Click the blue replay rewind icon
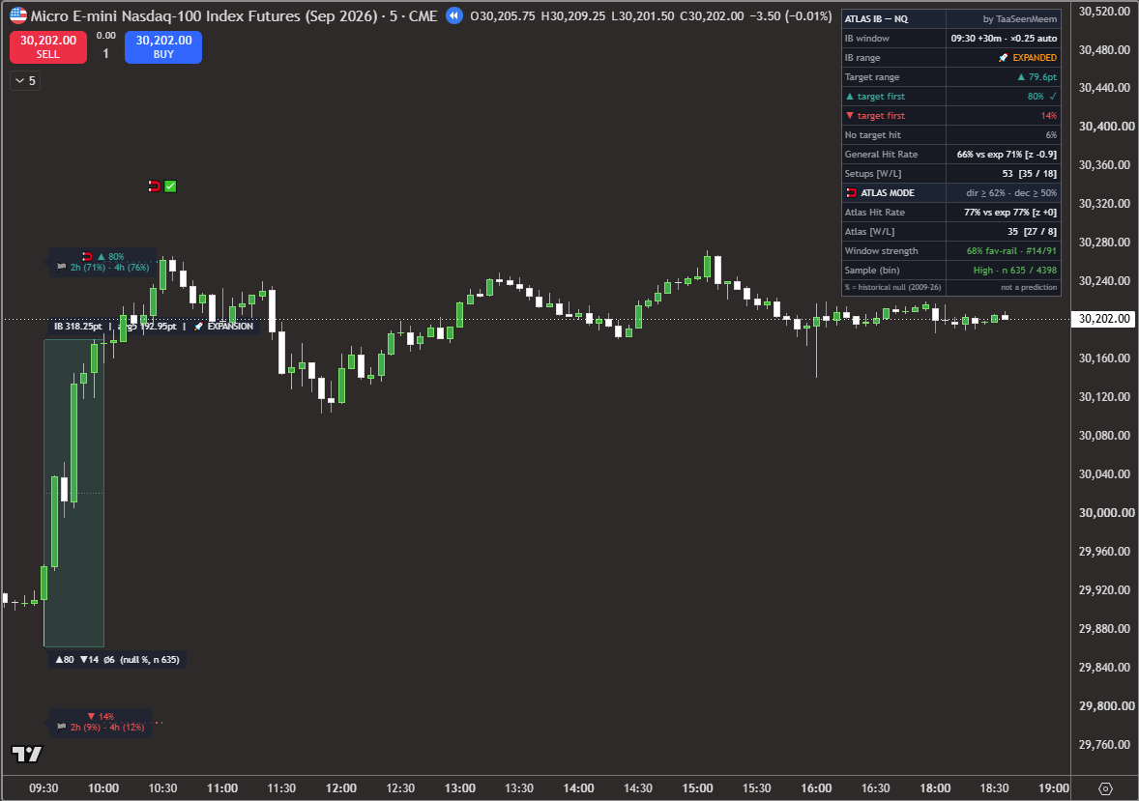 point(454,15)
